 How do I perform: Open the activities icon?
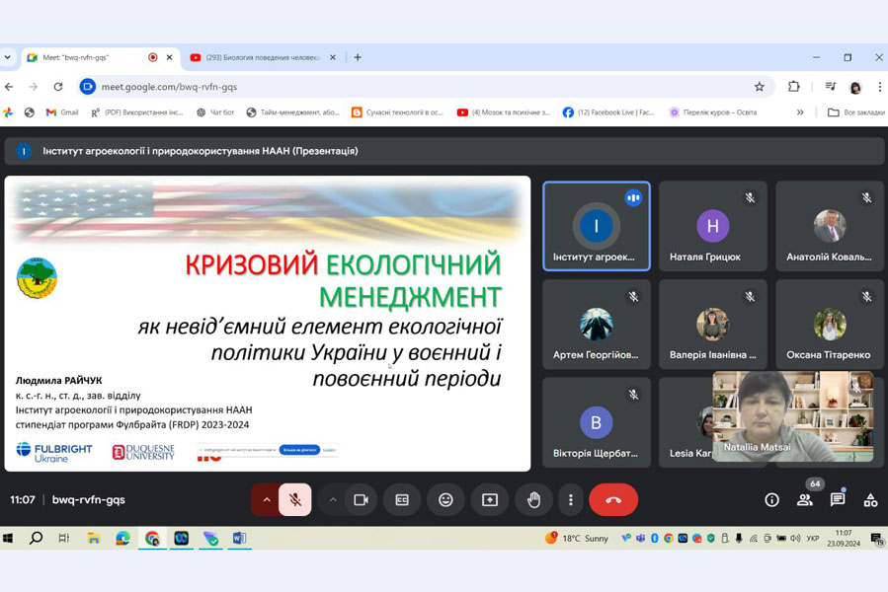pos(870,500)
